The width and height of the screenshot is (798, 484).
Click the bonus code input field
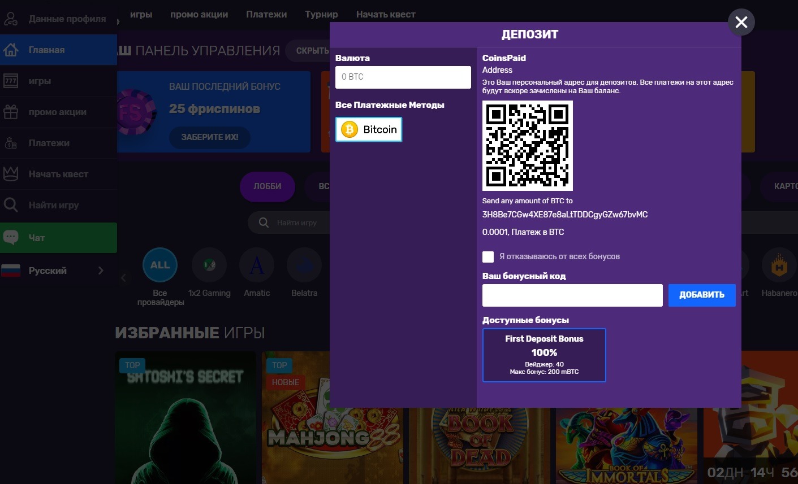(x=572, y=295)
